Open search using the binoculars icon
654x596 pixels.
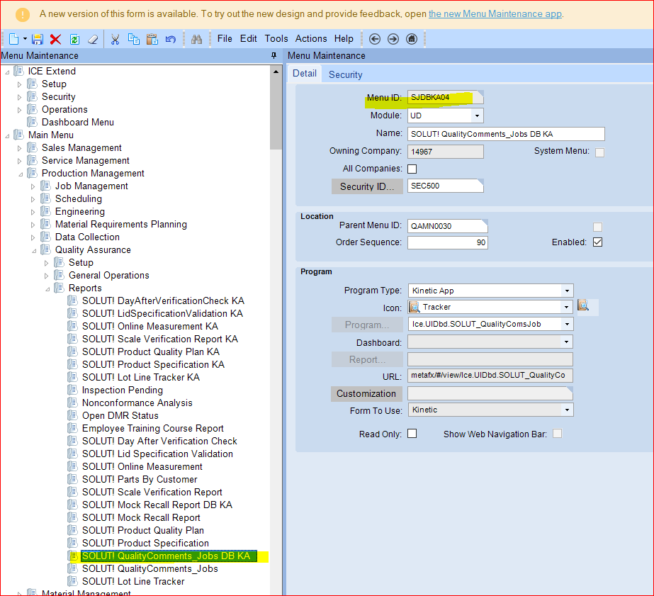[x=198, y=39]
